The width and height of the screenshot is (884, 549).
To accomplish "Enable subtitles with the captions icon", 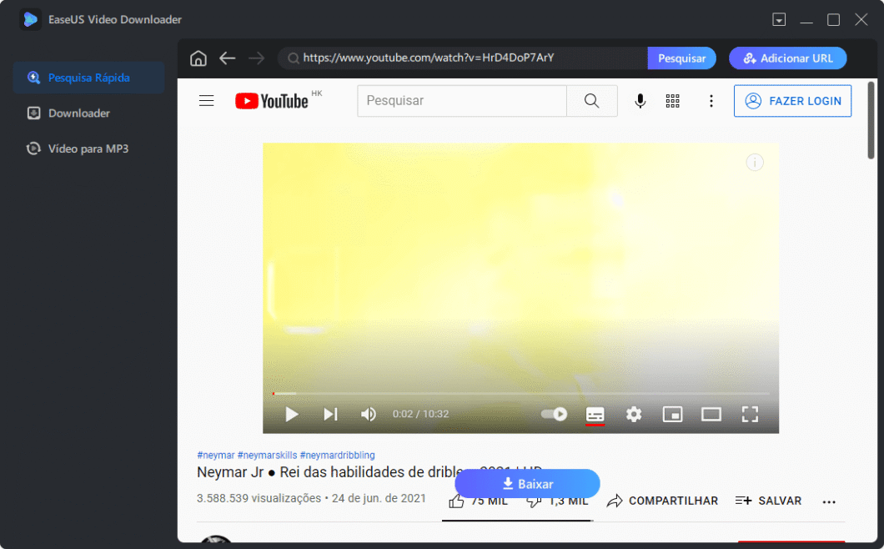I will [595, 414].
